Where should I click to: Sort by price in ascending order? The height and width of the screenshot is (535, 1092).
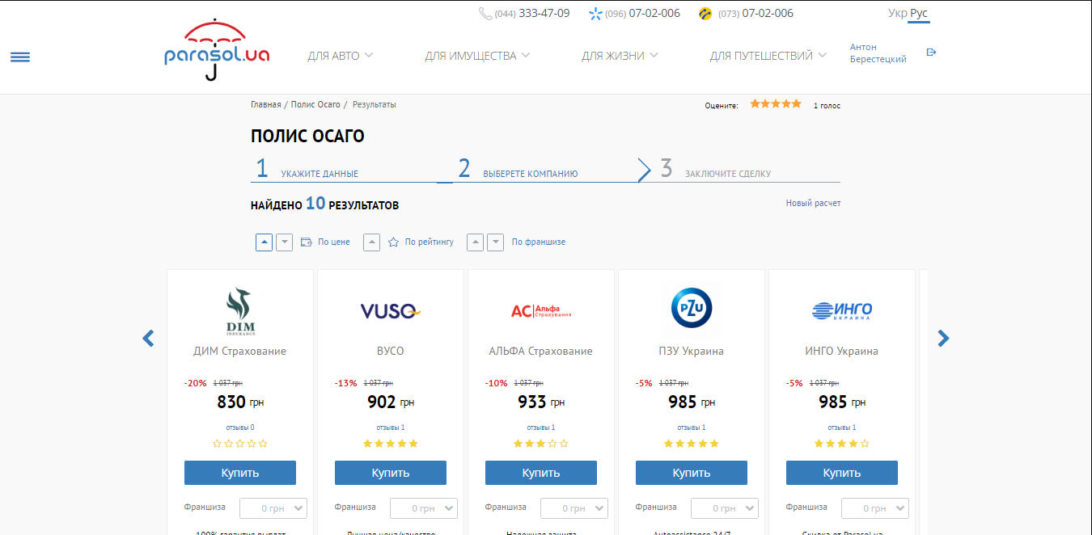pyautogui.click(x=264, y=242)
